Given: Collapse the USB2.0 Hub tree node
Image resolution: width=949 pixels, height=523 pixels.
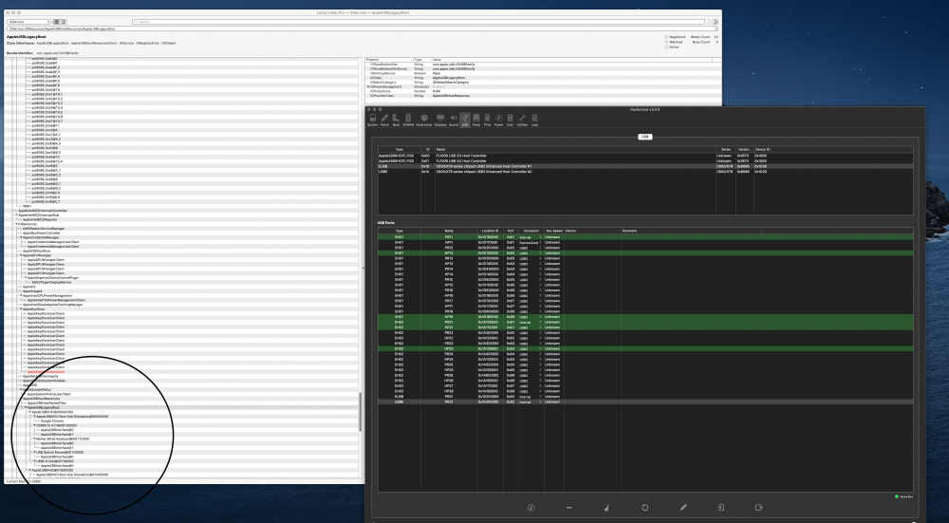Looking at the screenshot, I should [x=34, y=461].
